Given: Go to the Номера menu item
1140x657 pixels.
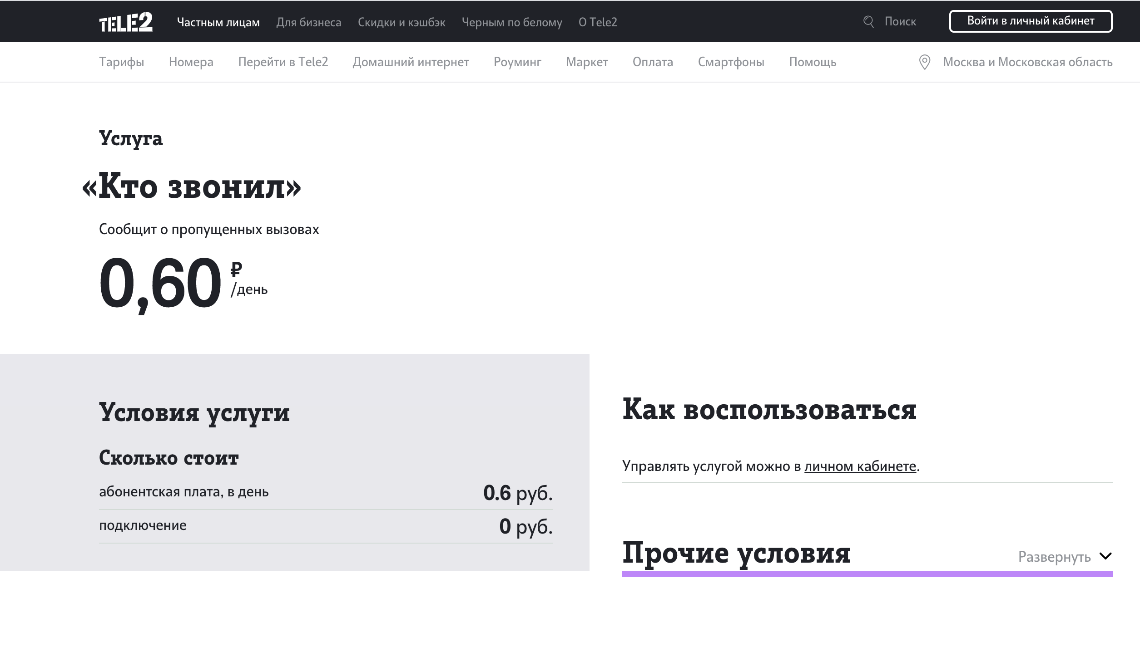Looking at the screenshot, I should [191, 62].
